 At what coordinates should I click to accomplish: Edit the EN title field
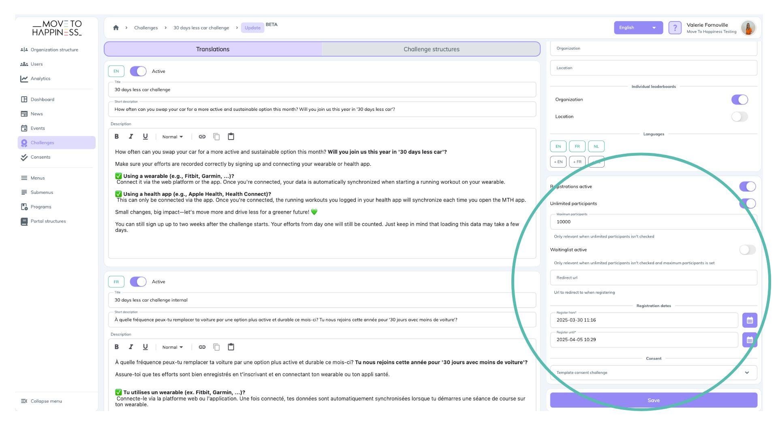(322, 90)
